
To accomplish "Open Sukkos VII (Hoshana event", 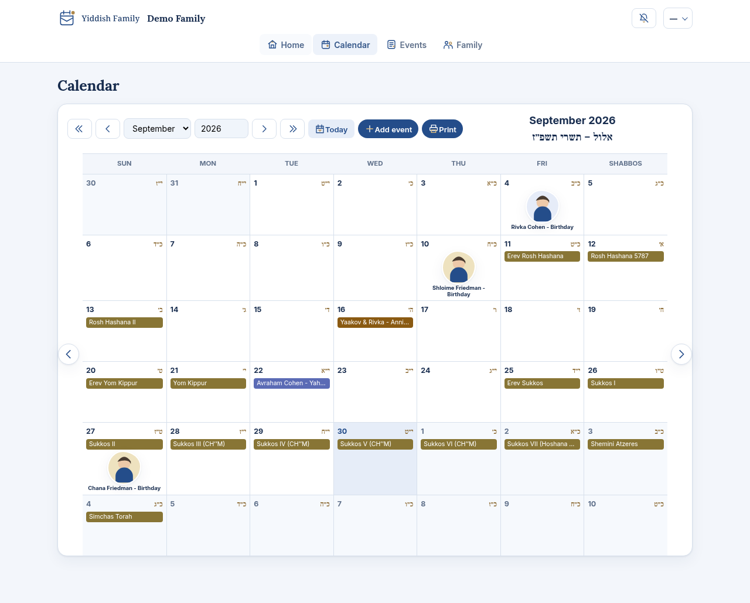I will [x=543, y=444].
